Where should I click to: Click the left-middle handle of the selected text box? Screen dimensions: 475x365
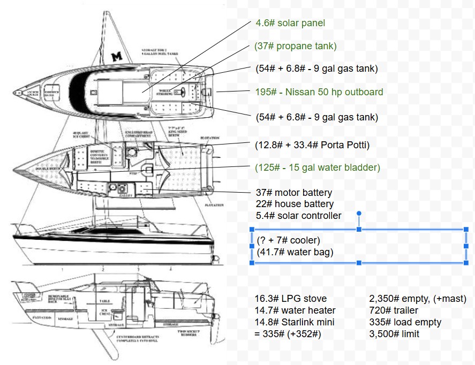tap(252, 246)
